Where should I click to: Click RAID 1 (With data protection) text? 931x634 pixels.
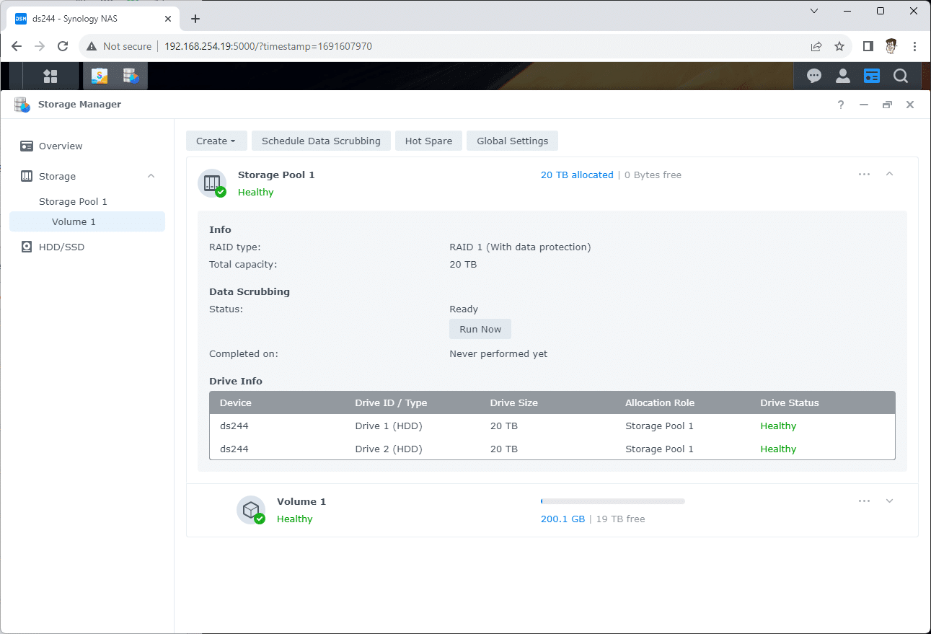[x=520, y=247]
